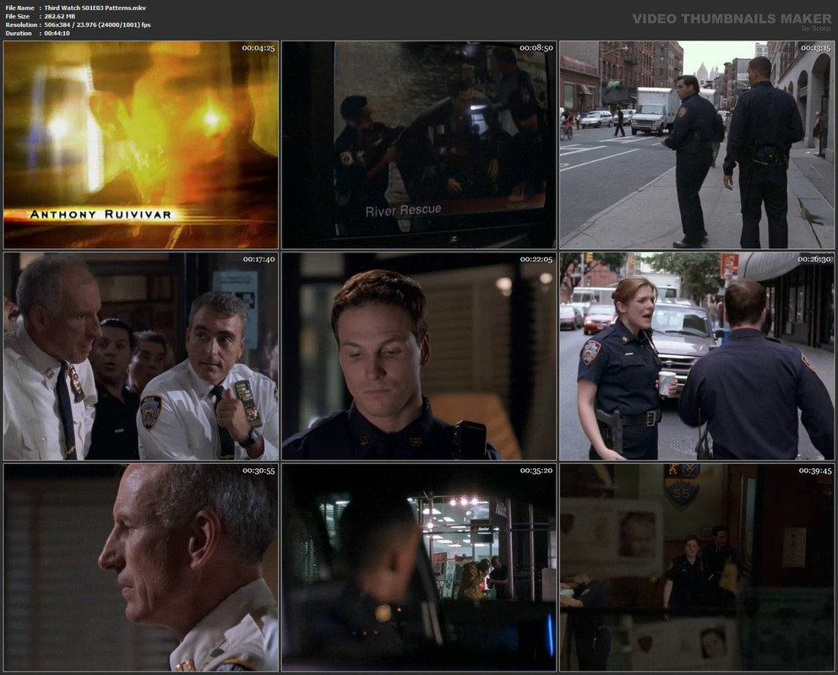This screenshot has width=838, height=675.
Task: Open the thumbnail at 00:35:20
Action: (x=419, y=568)
